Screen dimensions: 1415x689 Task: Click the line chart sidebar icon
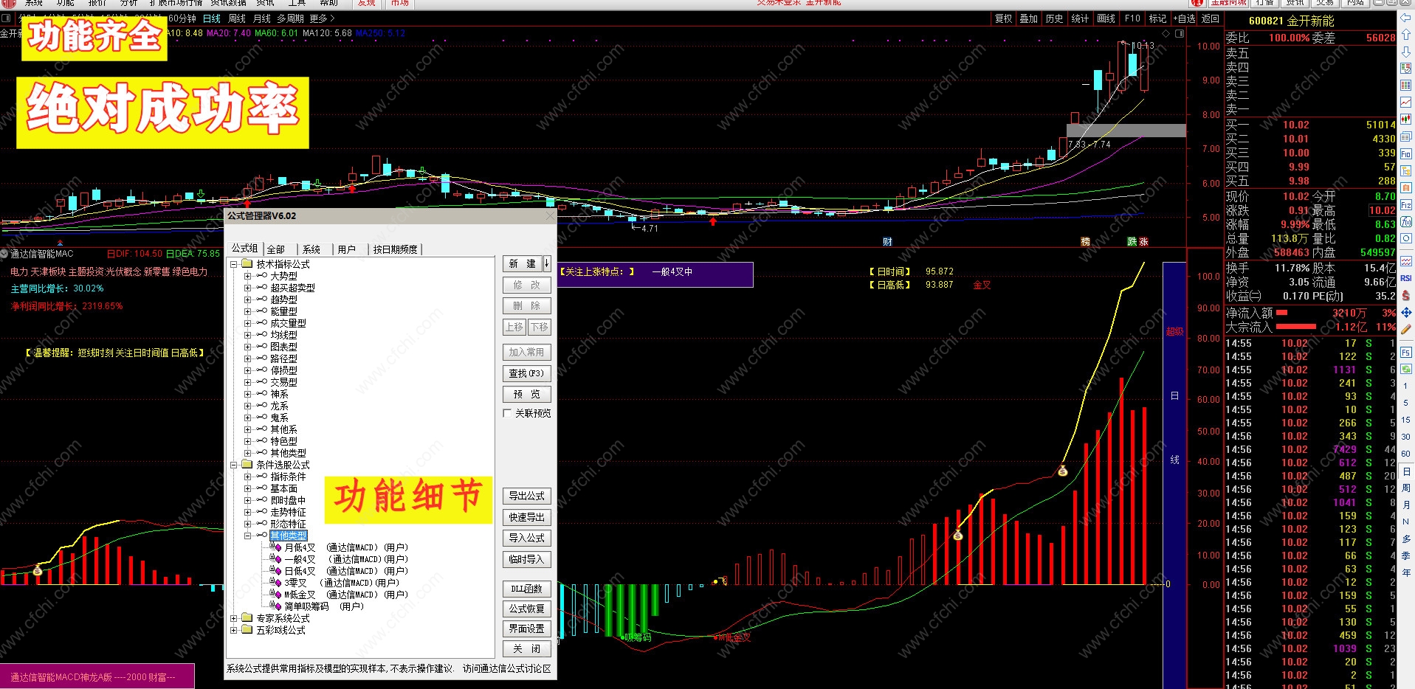pyautogui.click(x=1406, y=103)
